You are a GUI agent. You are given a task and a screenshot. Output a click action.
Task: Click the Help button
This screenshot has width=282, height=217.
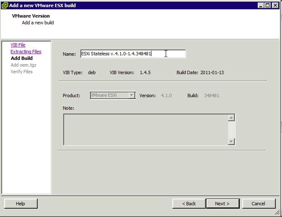(21, 204)
